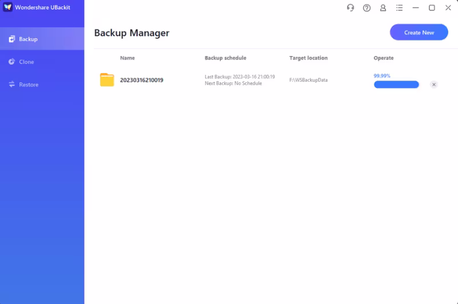Viewport: 458px width, 304px height.
Task: Click the Backup sidebar icon
Action: pos(11,39)
